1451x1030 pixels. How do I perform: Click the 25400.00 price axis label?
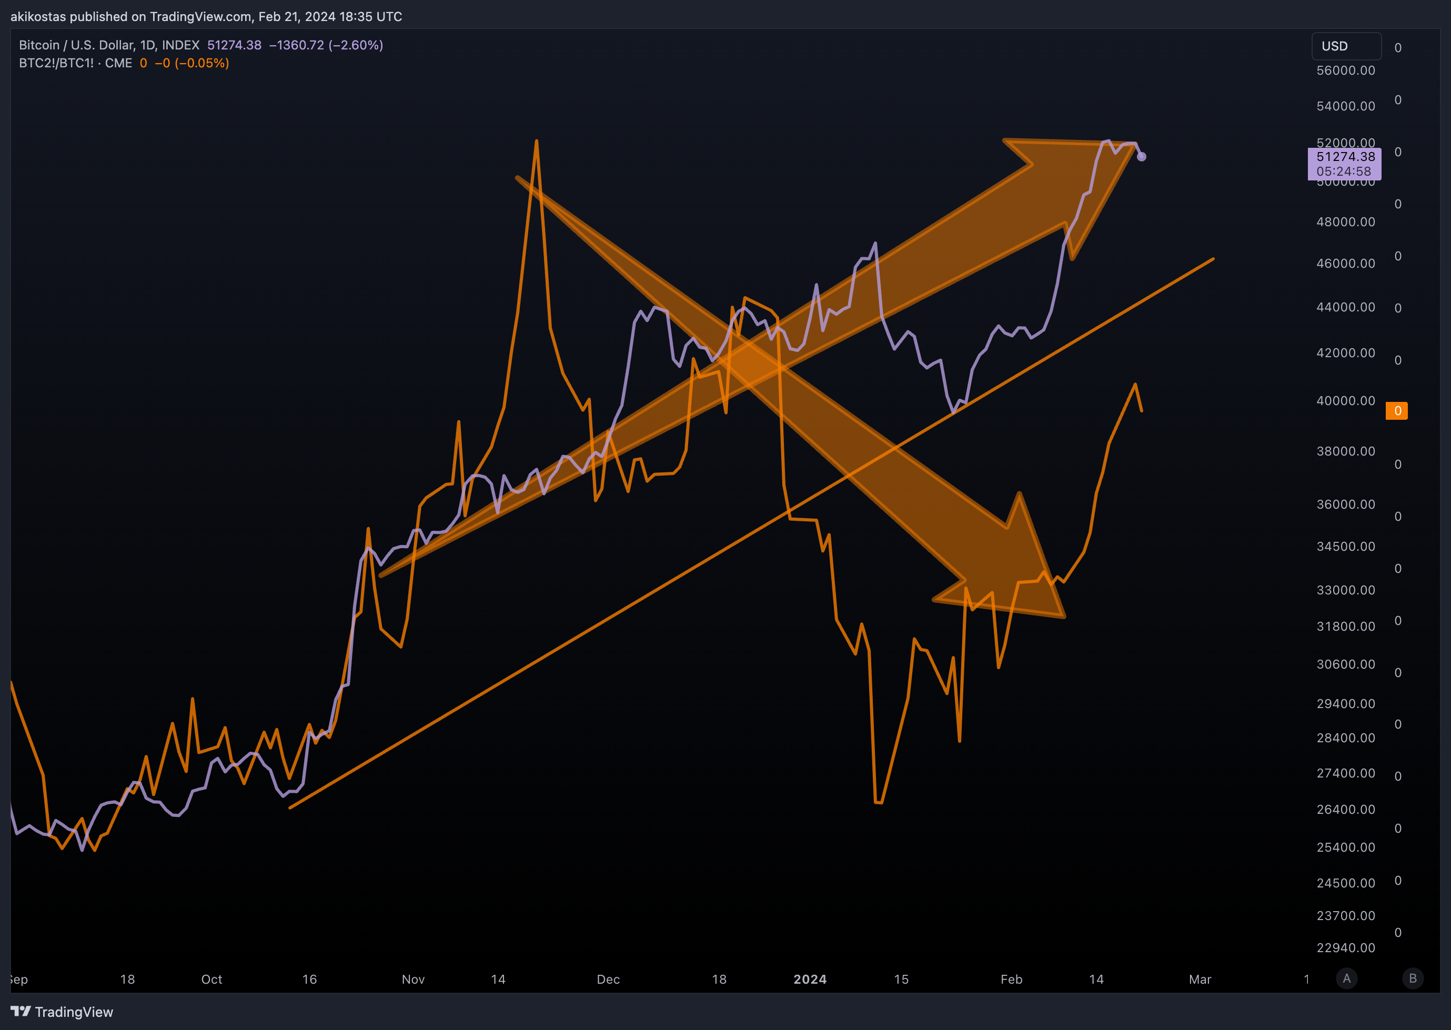[1346, 847]
